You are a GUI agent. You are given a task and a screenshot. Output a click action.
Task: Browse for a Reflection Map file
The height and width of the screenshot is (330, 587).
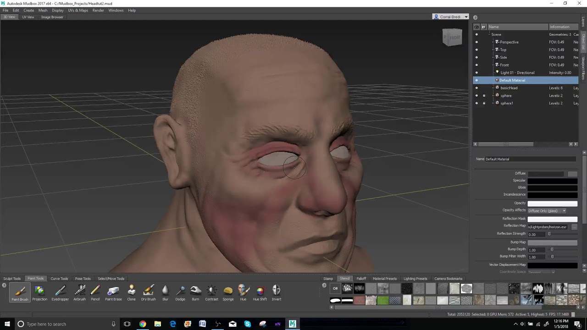tap(574, 227)
